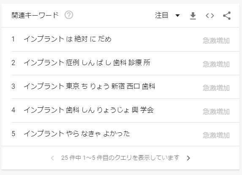Image resolution: width=242 pixels, height=175 pixels.
Task: Click the 注目 sort label
Action: (161, 15)
